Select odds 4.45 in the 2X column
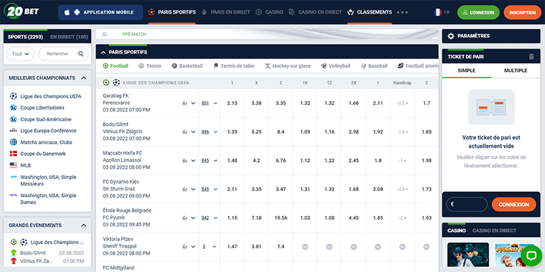 coord(354,218)
